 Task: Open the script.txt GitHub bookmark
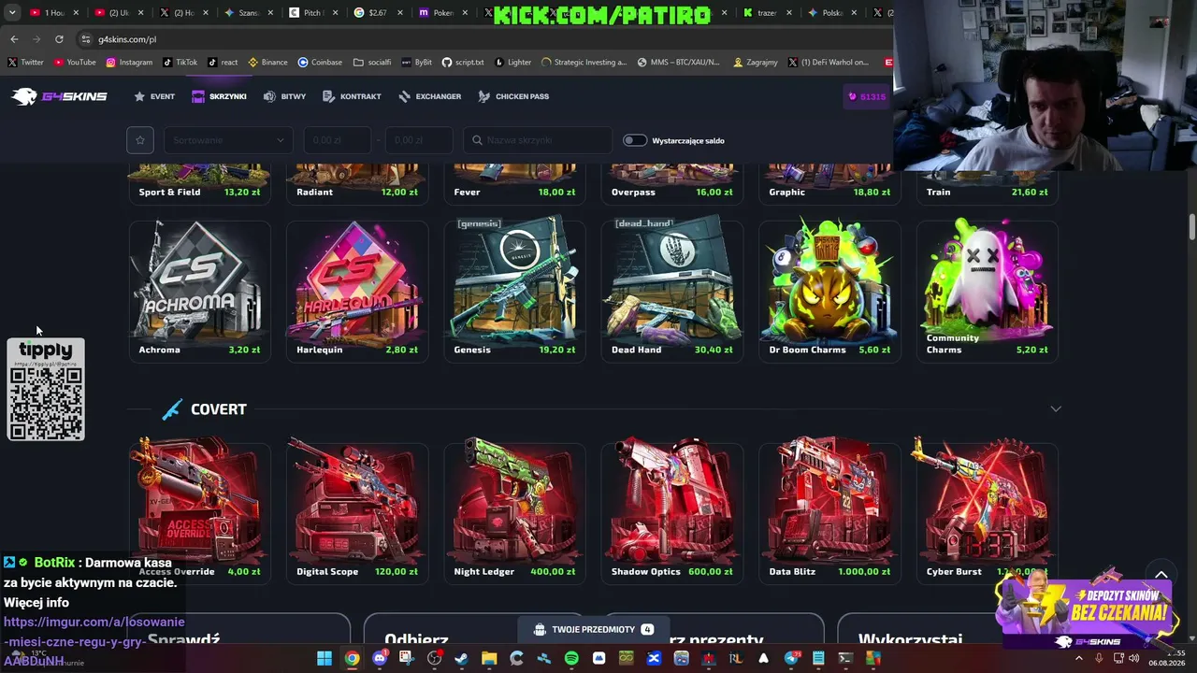point(463,63)
